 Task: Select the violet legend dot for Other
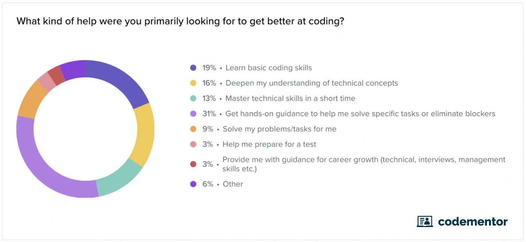(x=193, y=184)
